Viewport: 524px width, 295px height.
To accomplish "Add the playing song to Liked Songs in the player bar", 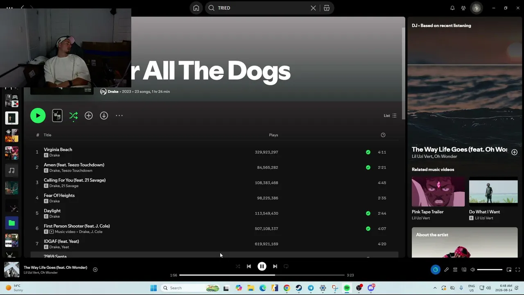I will (95, 270).
